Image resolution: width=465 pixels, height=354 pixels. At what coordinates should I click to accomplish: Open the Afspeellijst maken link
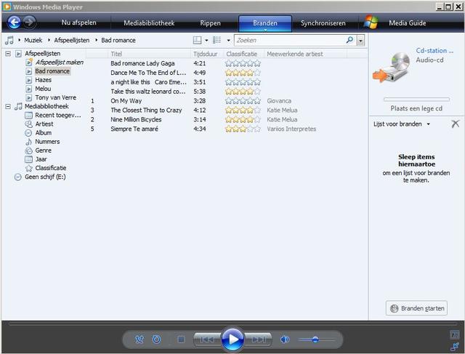pos(59,63)
